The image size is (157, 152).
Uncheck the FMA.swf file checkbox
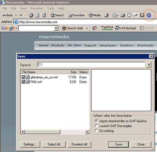coord(24,82)
